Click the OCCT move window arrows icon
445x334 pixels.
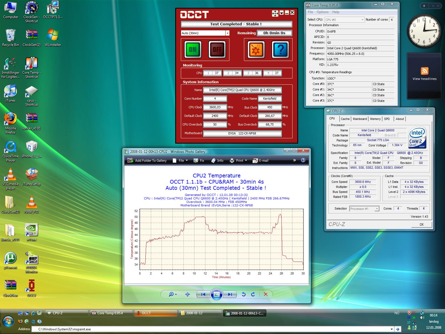pos(275,13)
